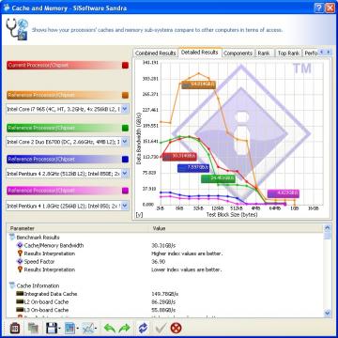Screen dimensions: 338x338
Task: Click the orange reference processor color swatch
Action: pos(125,95)
